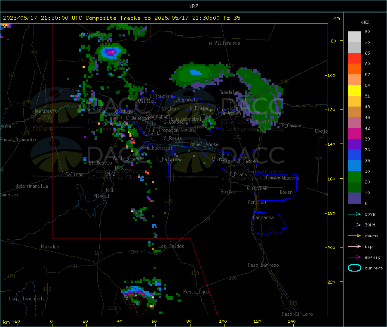
Task: Select the purple 5 dBZ color swatch
Action: [x=354, y=198]
